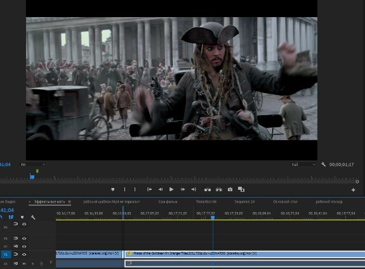365x269 pixels.
Task: Click the Lift button
Action: pos(208,190)
